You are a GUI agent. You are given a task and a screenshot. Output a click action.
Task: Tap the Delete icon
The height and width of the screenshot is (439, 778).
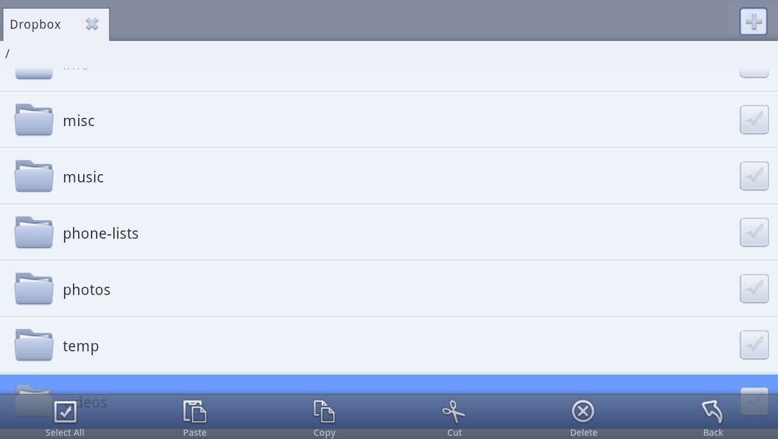coord(583,411)
